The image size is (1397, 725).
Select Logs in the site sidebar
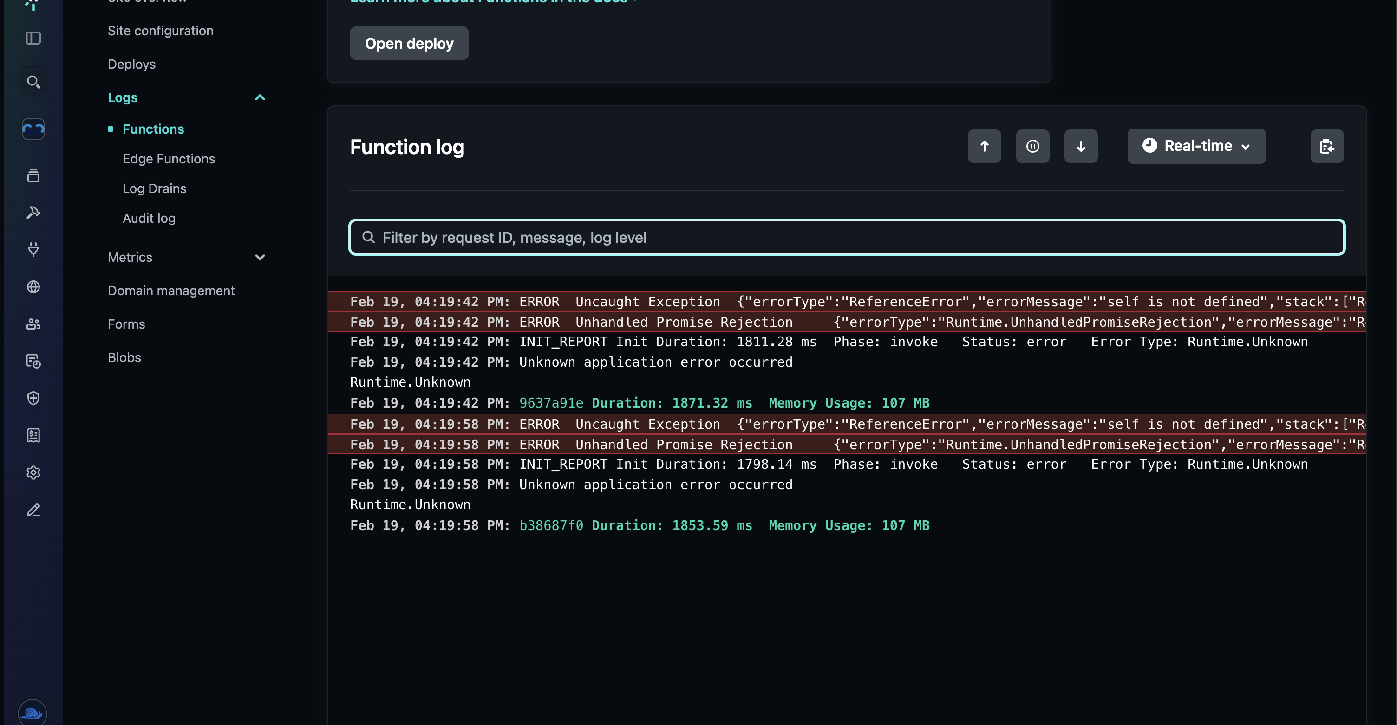123,97
